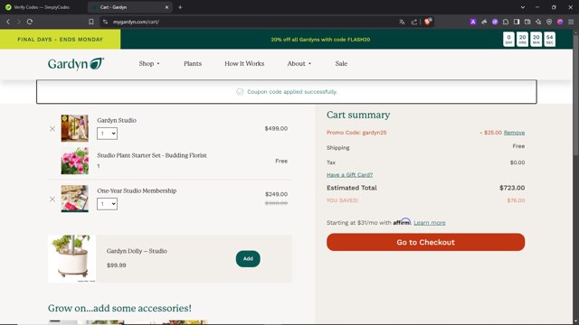
Task: Click the pink profile avatar icon
Action: [560, 22]
